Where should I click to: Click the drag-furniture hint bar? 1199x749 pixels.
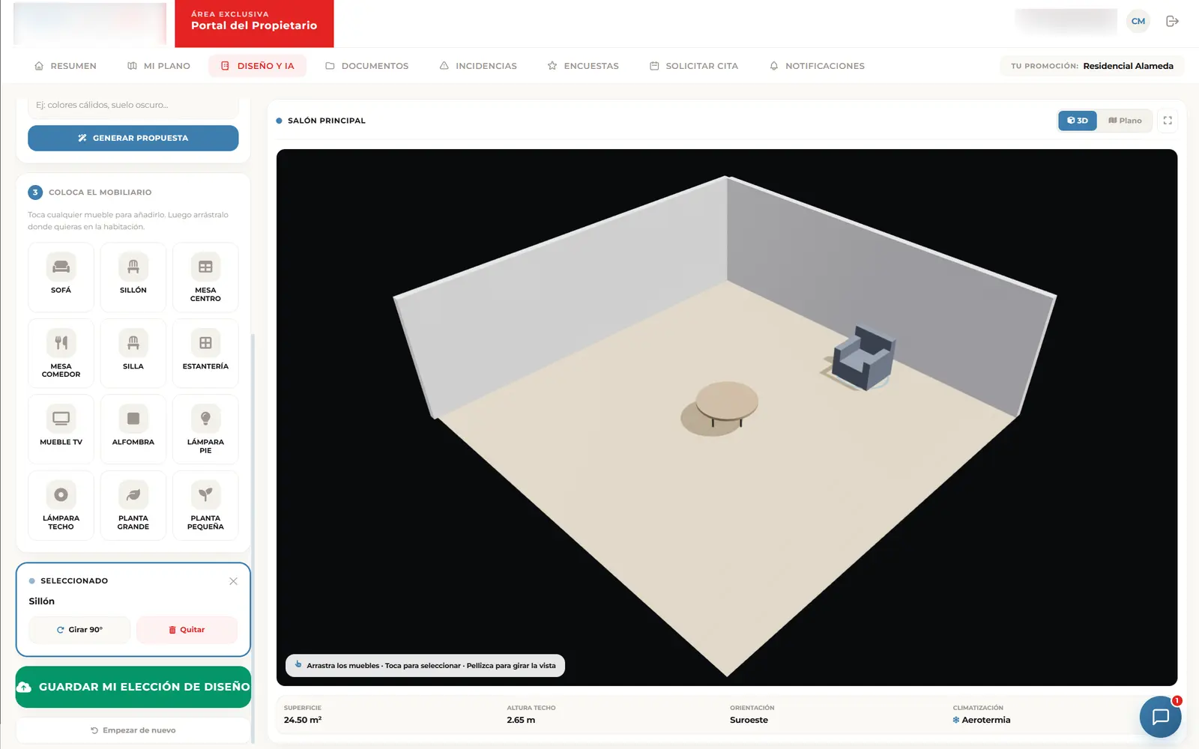point(425,665)
